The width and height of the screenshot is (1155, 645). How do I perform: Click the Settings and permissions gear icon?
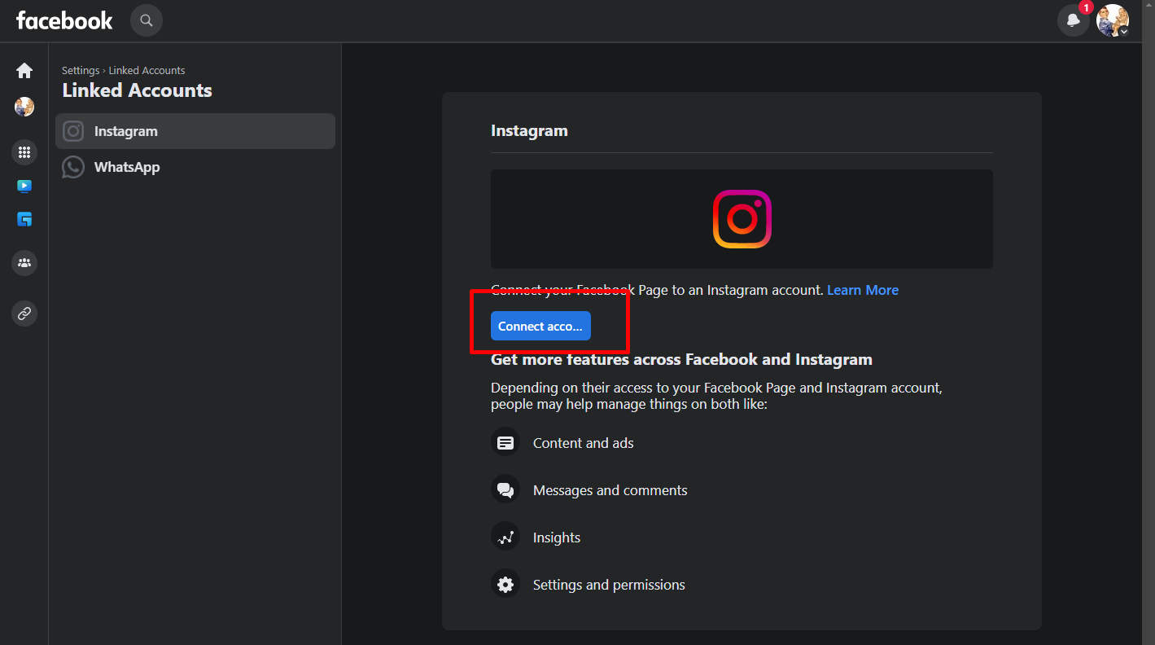point(505,585)
